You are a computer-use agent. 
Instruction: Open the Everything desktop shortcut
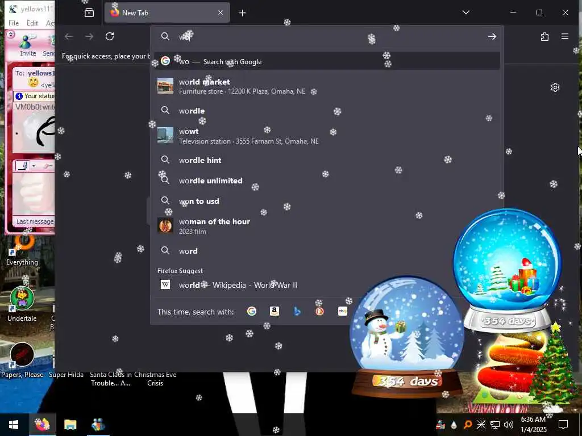(x=22, y=251)
